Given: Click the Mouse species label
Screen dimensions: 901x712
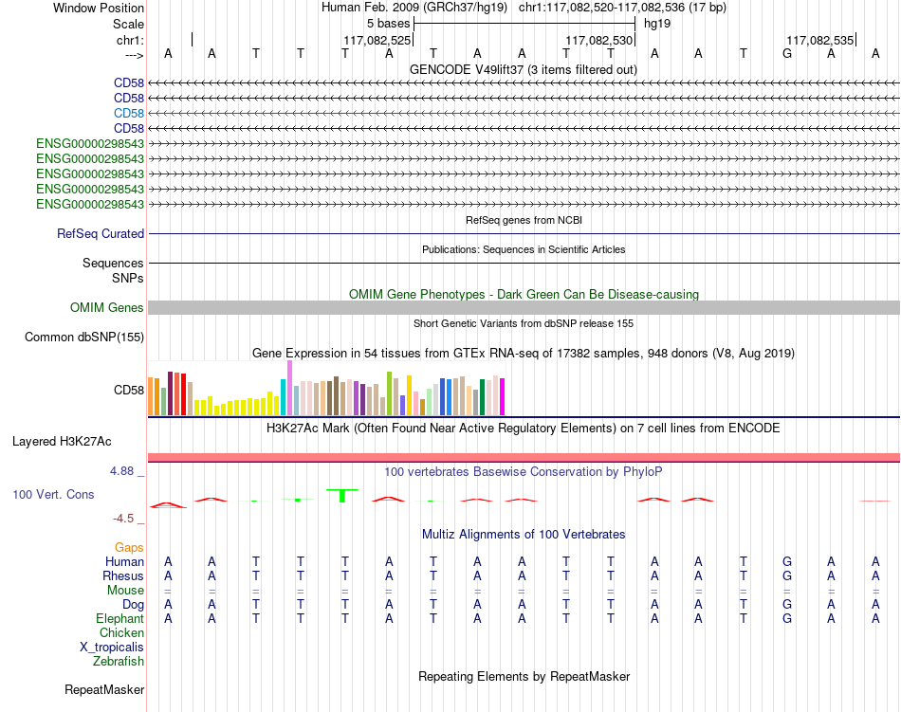Looking at the screenshot, I should point(125,591).
